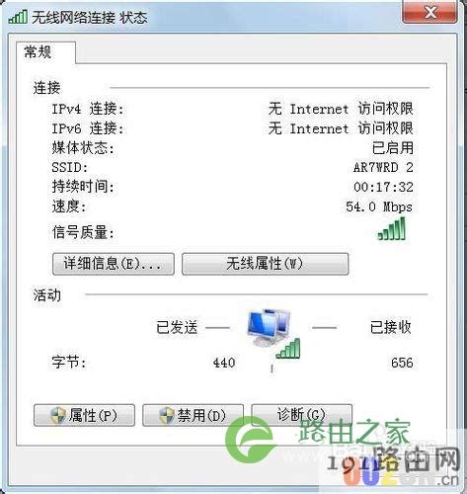467x494 pixels.
Task: Open adapter 属性(P) properties
Action: tap(84, 416)
